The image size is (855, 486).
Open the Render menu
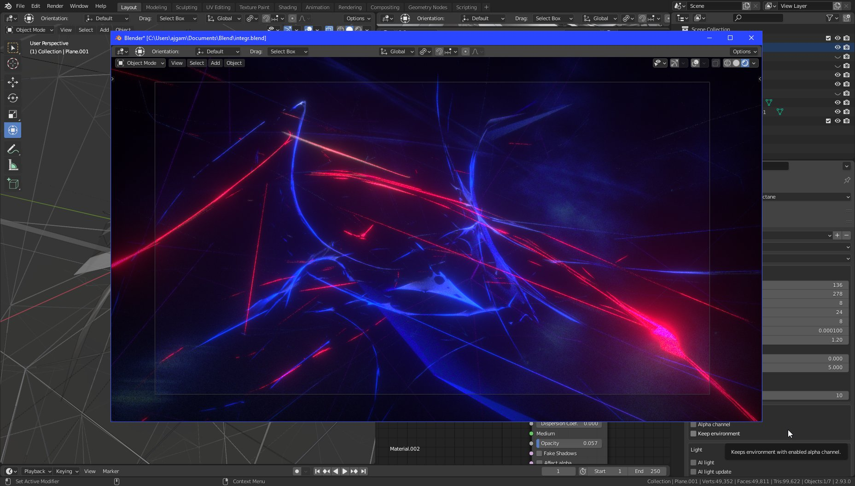pyautogui.click(x=55, y=6)
